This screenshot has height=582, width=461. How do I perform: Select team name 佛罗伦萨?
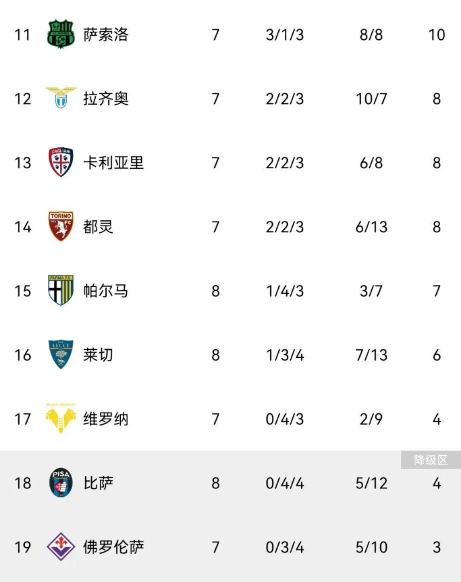point(113,547)
